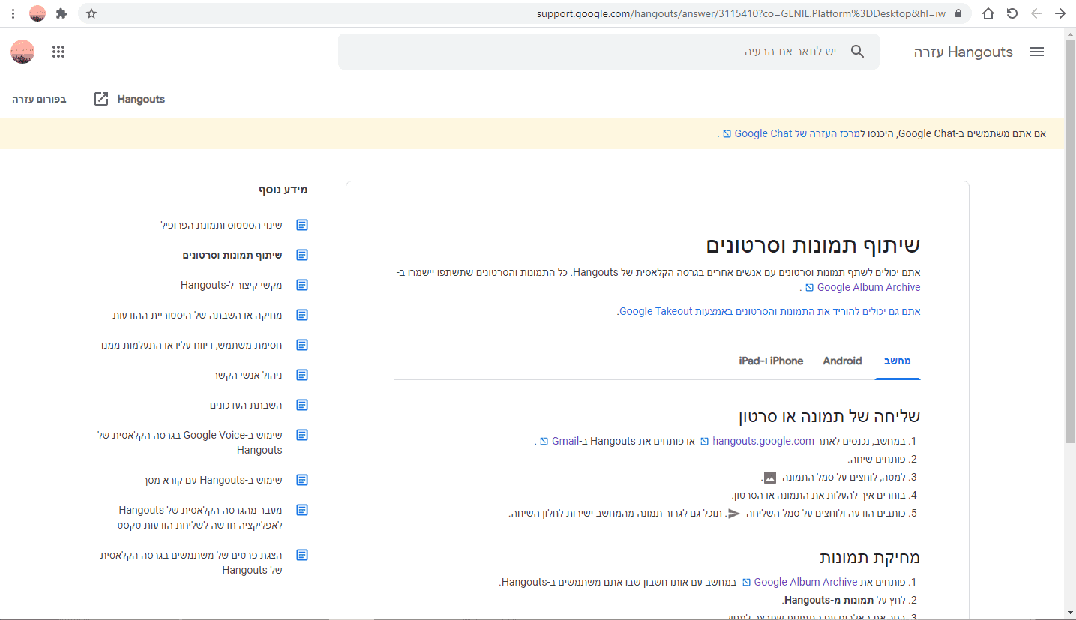Click step 2 text פותחים שיחה
The width and height of the screenshot is (1076, 620).
(x=877, y=459)
